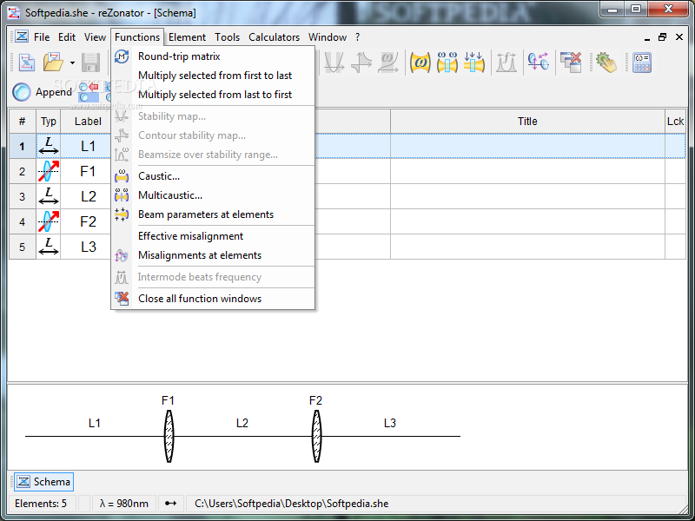Click the length type icon in row L1
The image size is (695, 521).
[x=49, y=146]
